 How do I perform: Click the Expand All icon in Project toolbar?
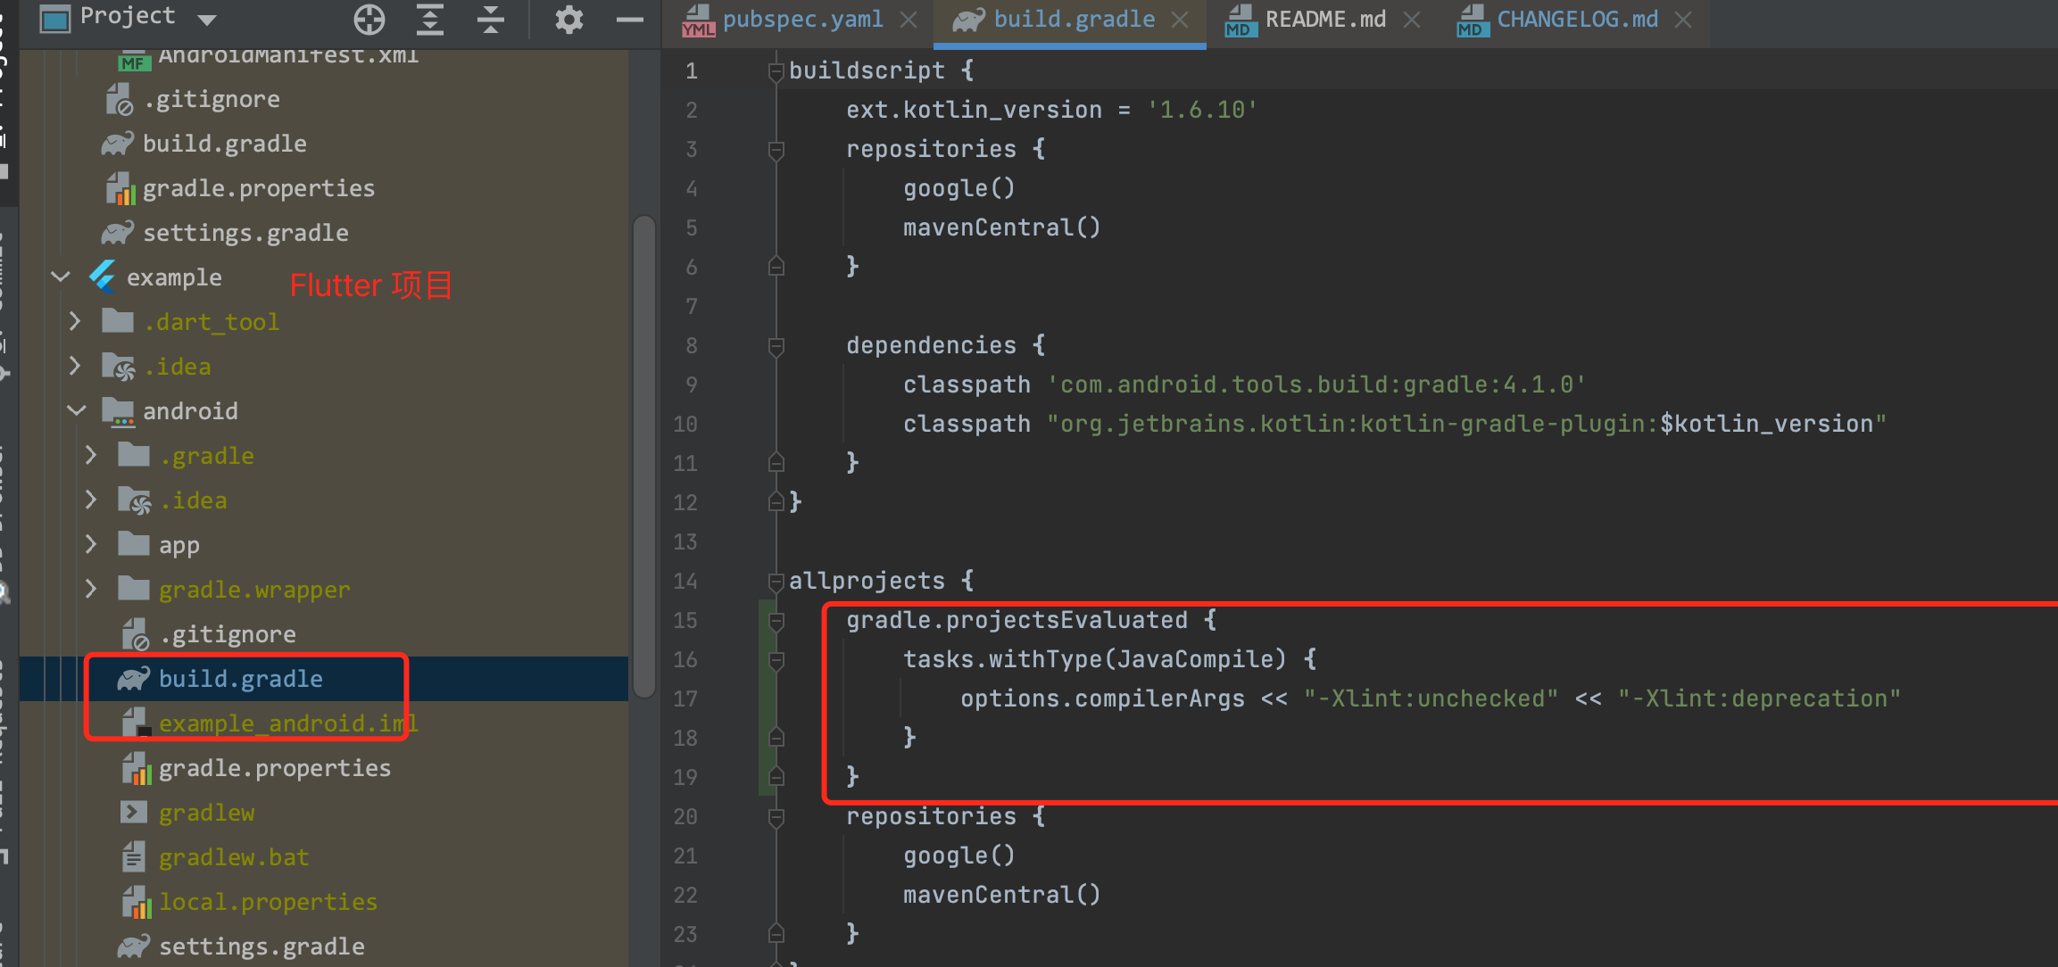pyautogui.click(x=429, y=19)
